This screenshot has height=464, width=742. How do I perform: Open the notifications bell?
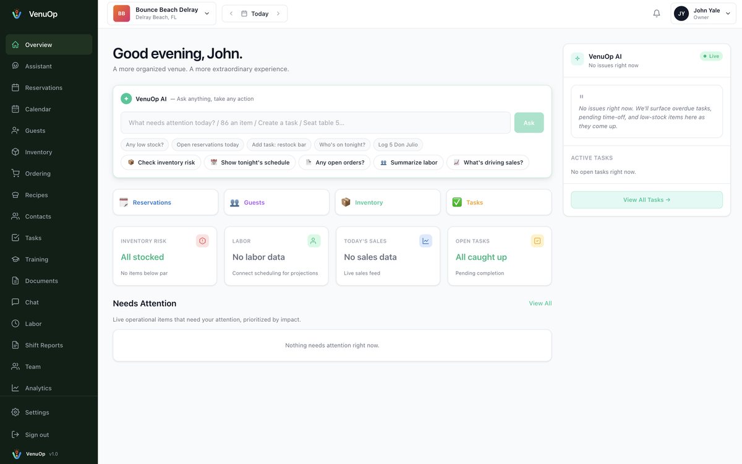click(x=657, y=14)
